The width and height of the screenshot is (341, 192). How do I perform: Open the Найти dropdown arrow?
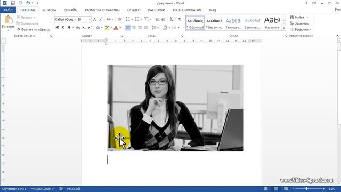(x=307, y=17)
